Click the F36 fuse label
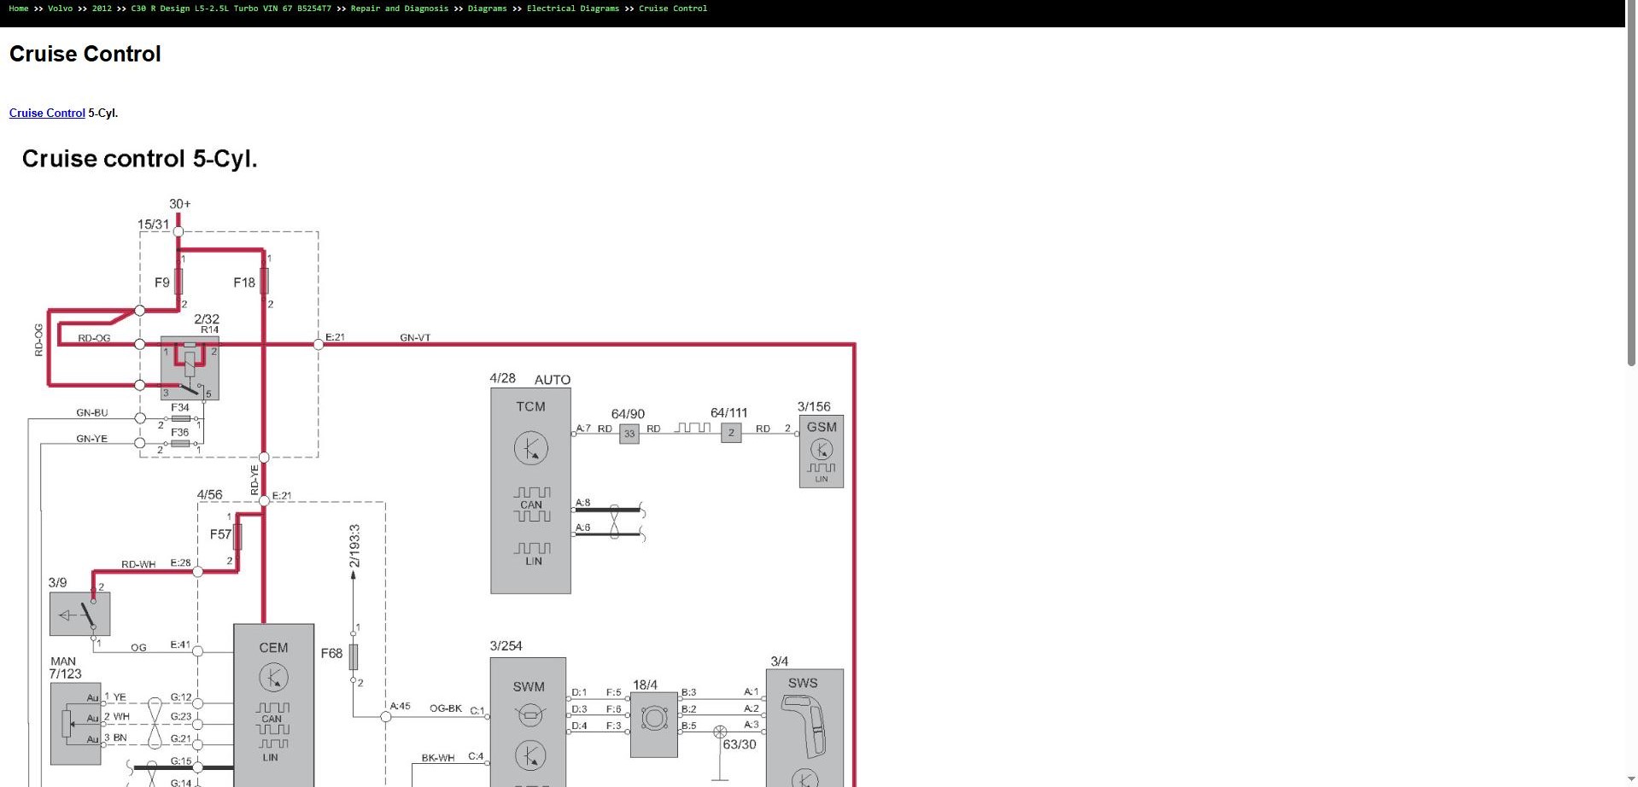 [180, 433]
